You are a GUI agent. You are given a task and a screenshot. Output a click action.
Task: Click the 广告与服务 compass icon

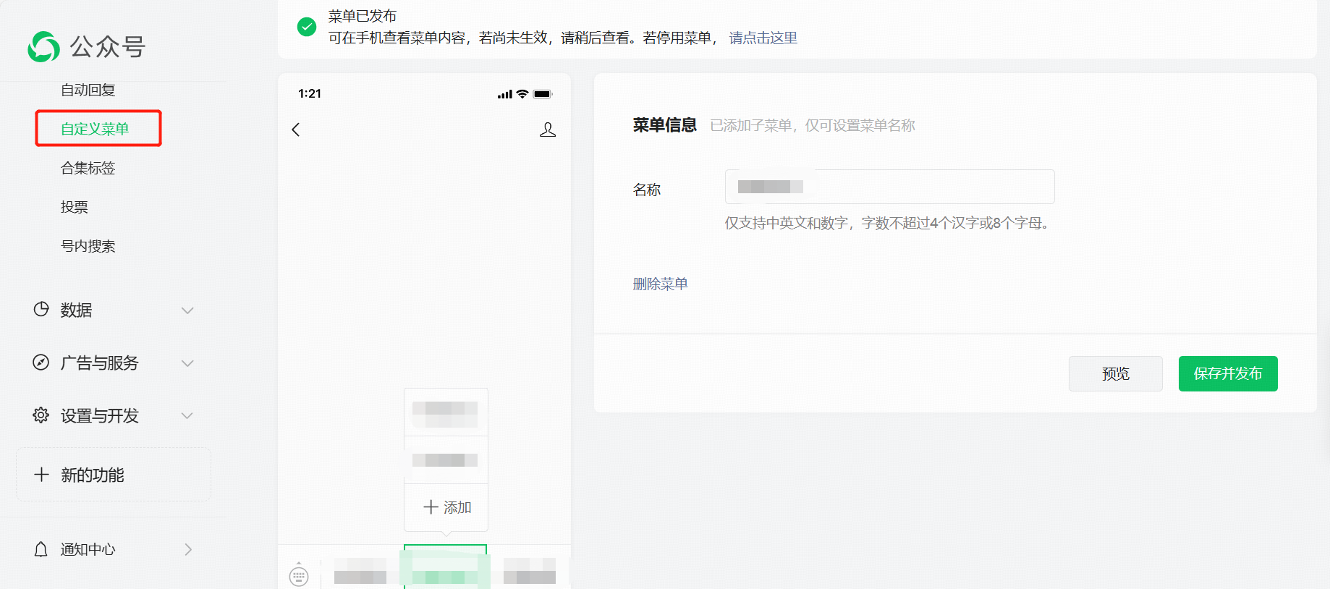[x=41, y=363]
